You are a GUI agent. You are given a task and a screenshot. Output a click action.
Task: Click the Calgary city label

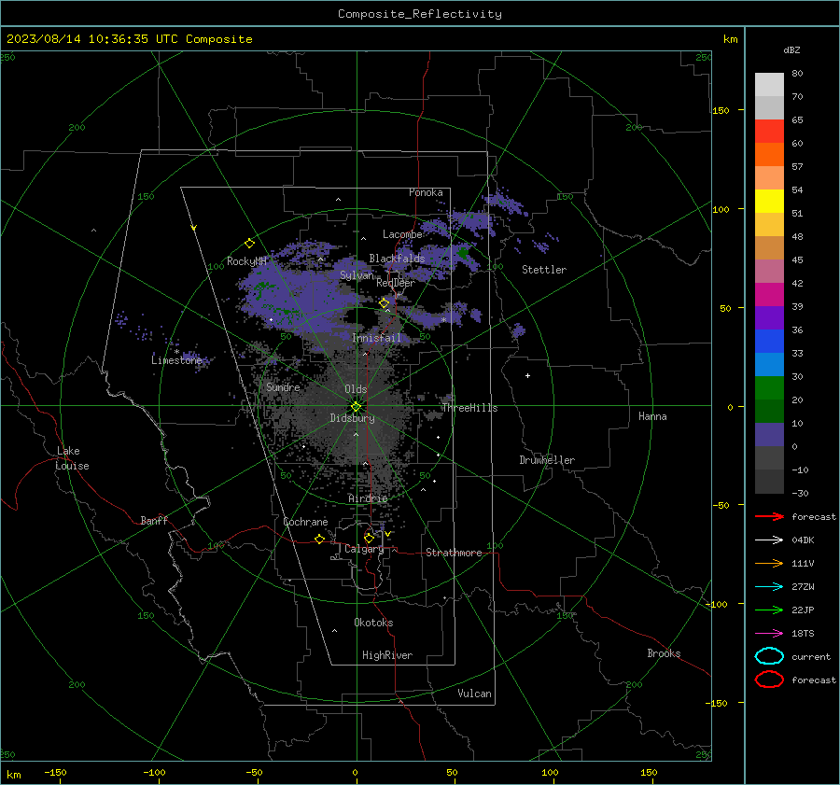364,549
